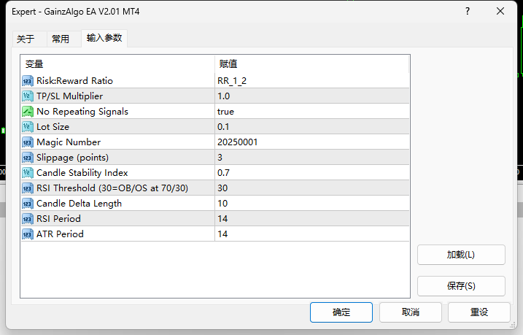Click the 加载(L) load button
The width and height of the screenshot is (523, 335).
tap(461, 255)
